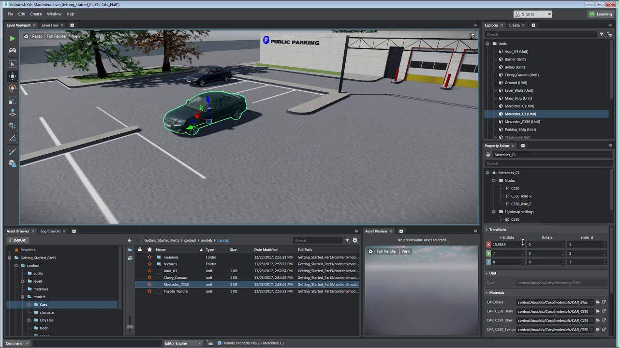Collapse the Unit section
The width and height of the screenshot is (619, 348).
click(486, 273)
